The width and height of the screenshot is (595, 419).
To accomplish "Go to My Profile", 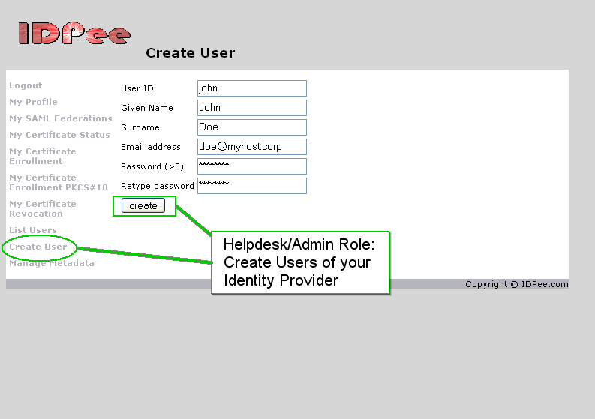I will [34, 102].
